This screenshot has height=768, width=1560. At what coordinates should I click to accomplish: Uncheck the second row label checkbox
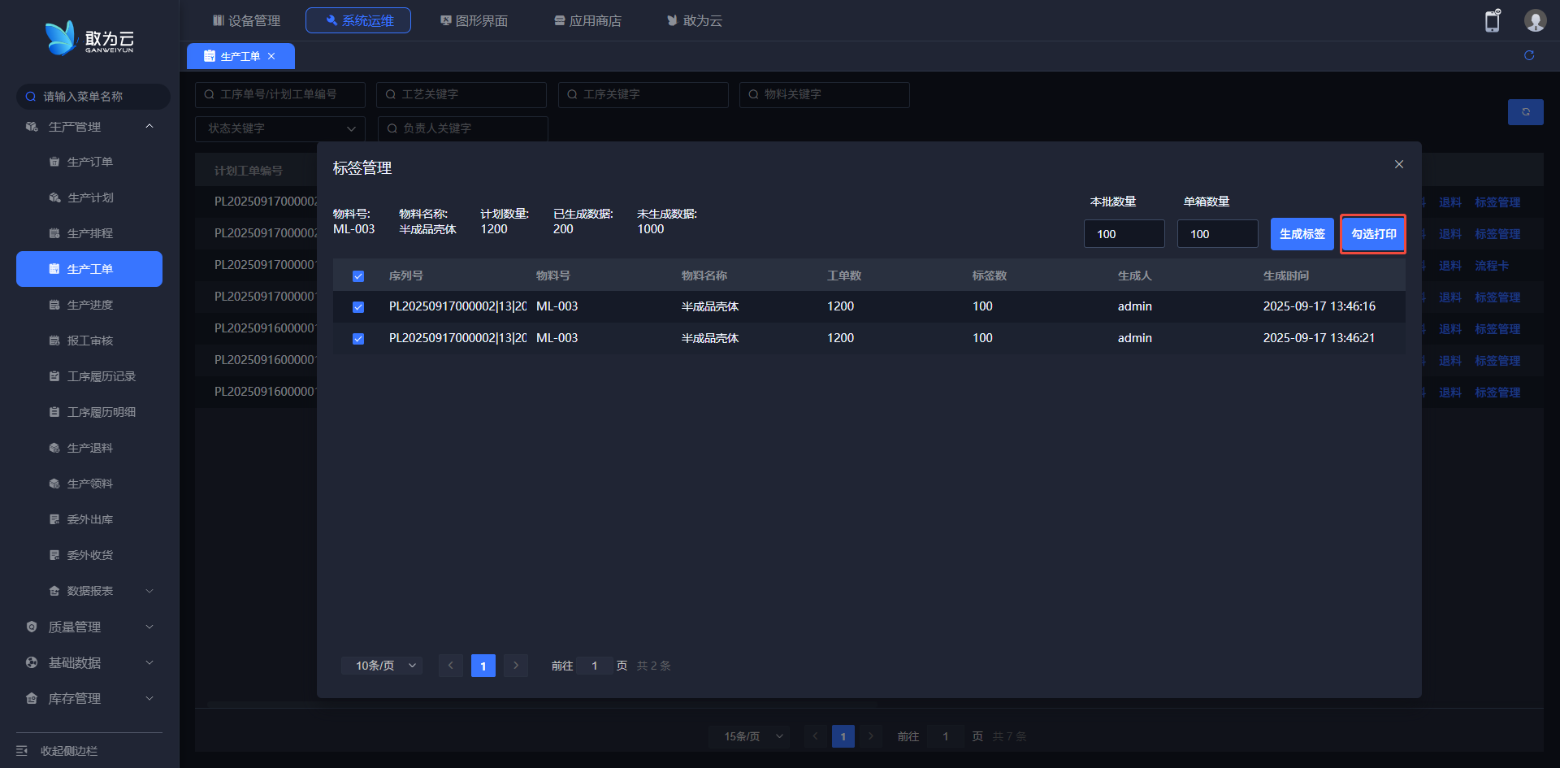358,339
